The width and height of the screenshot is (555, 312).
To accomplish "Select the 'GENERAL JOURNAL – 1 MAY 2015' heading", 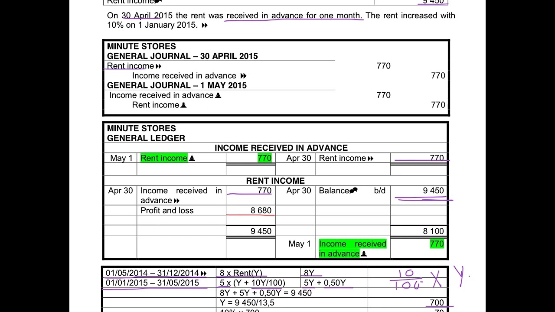I will pos(177,85).
